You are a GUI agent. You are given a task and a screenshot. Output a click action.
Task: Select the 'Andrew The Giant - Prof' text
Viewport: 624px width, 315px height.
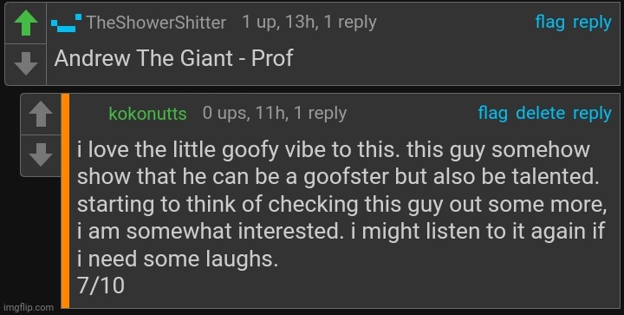click(x=174, y=58)
